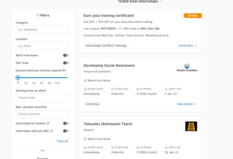Select the Internshala Certified Trainings tag
The height and width of the screenshot is (159, 233).
[106, 46]
